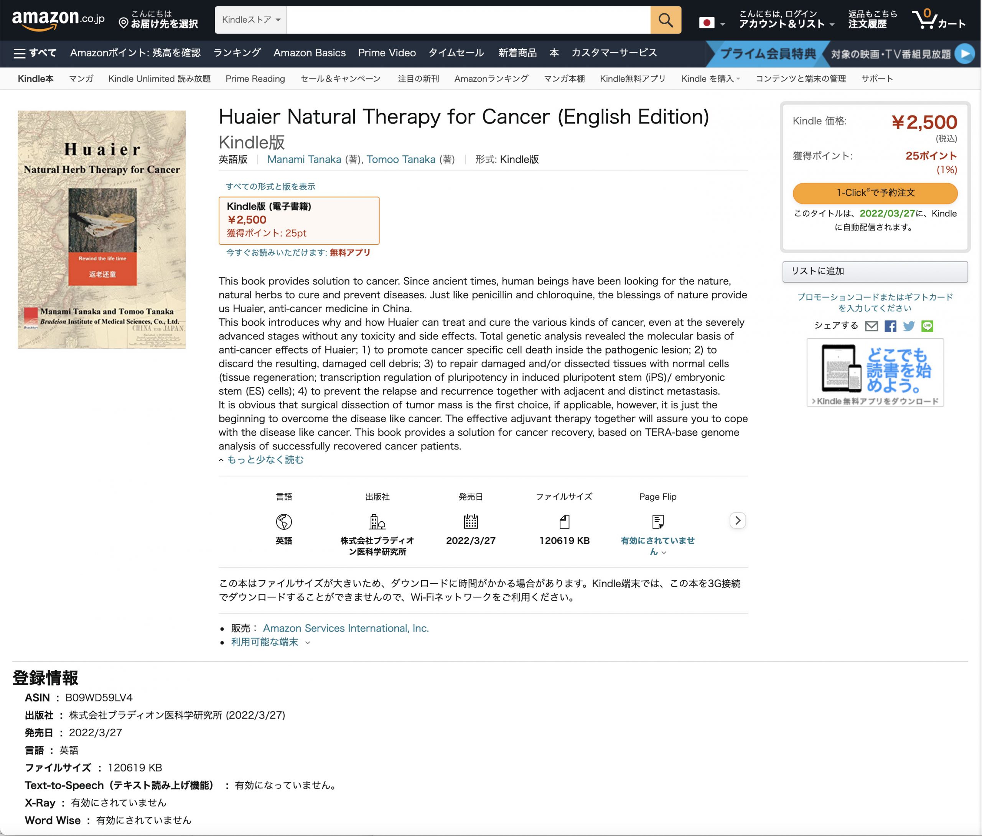
Task: Open Manami Tanaka author link
Action: (x=304, y=160)
